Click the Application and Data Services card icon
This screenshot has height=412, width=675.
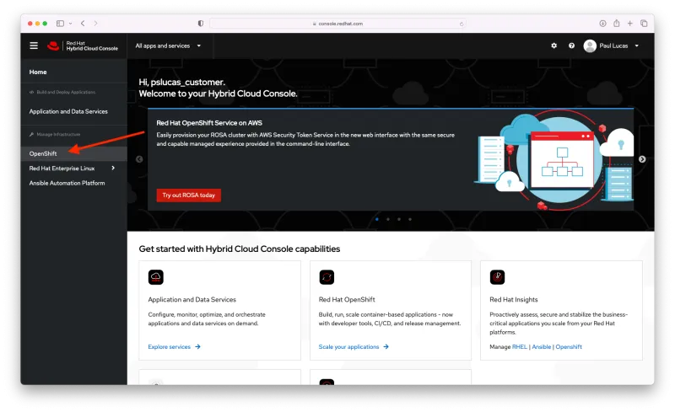[156, 277]
